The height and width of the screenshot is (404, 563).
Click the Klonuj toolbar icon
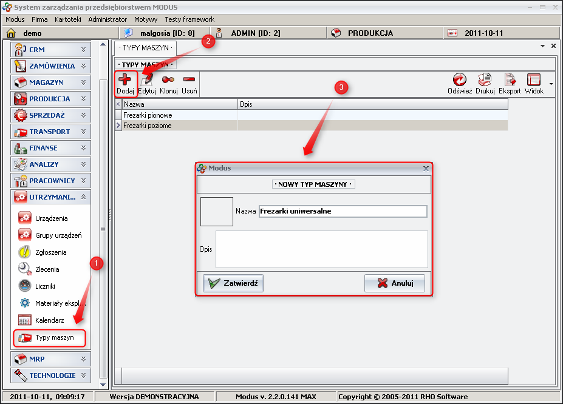coord(168,79)
